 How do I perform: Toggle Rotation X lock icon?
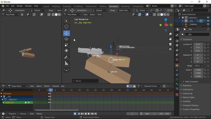click(205, 55)
